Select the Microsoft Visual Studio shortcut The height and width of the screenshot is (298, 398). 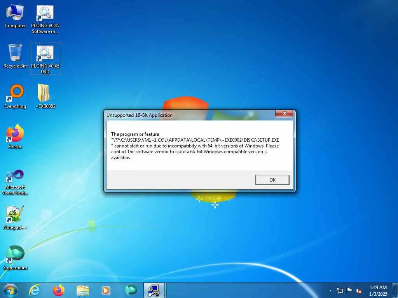[15, 182]
